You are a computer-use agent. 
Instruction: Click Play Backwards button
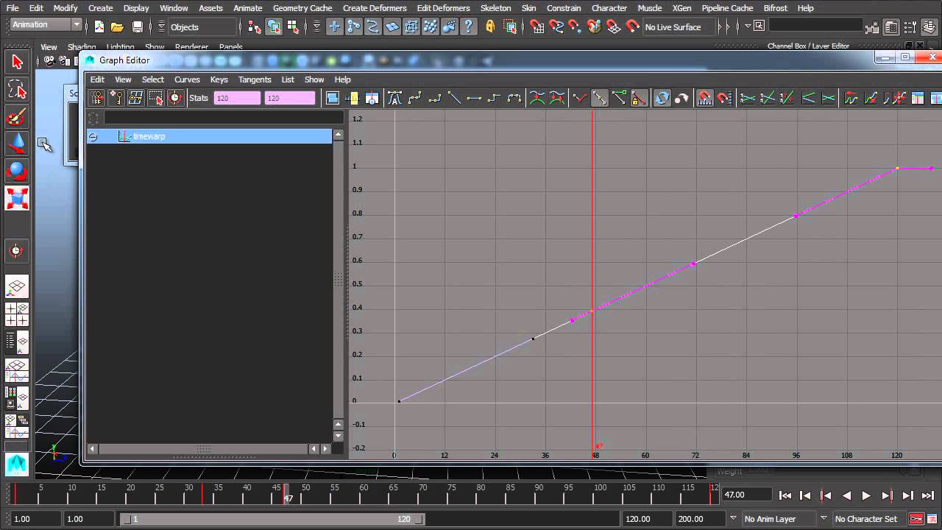pos(846,495)
